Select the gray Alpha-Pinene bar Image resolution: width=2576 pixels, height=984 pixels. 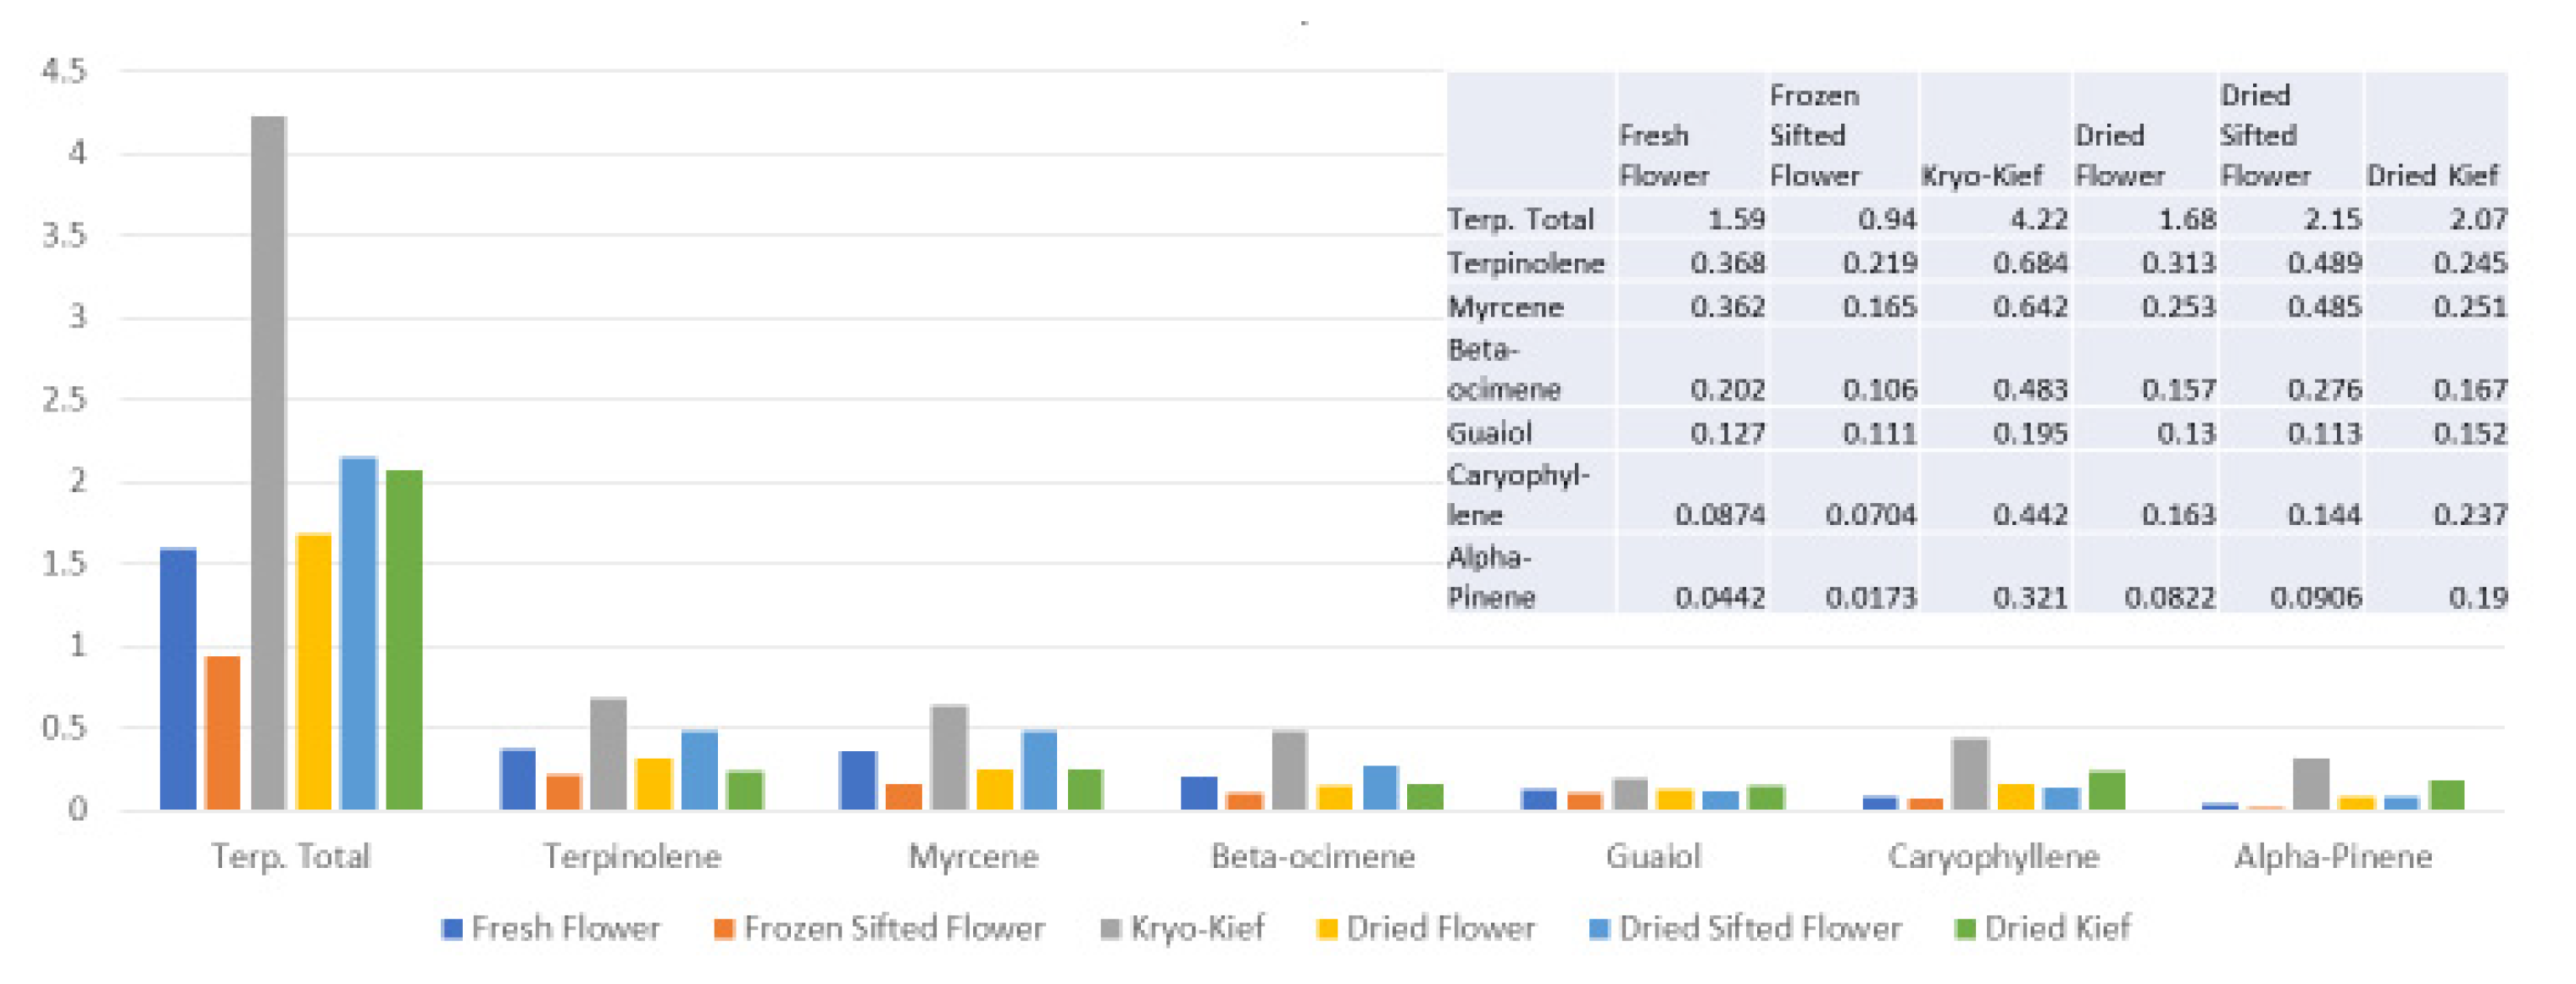[x=2311, y=783]
